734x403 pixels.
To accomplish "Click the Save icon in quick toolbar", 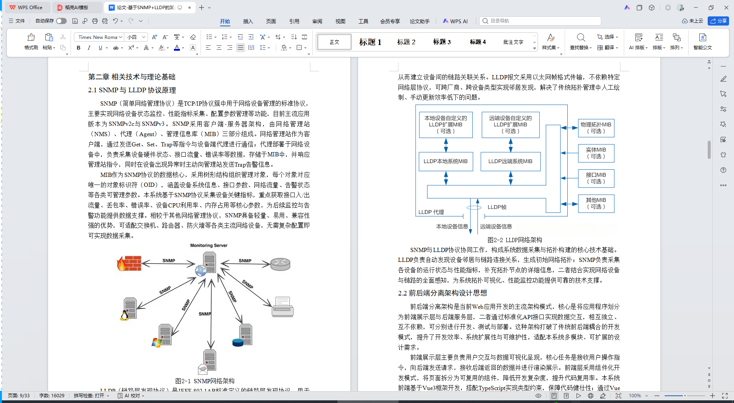I will pos(75,21).
